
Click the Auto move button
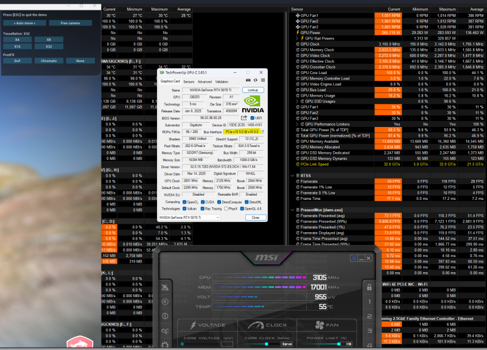pos(24,23)
